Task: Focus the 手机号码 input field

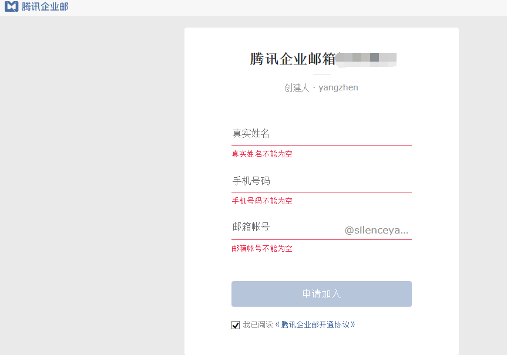Action: point(321,181)
